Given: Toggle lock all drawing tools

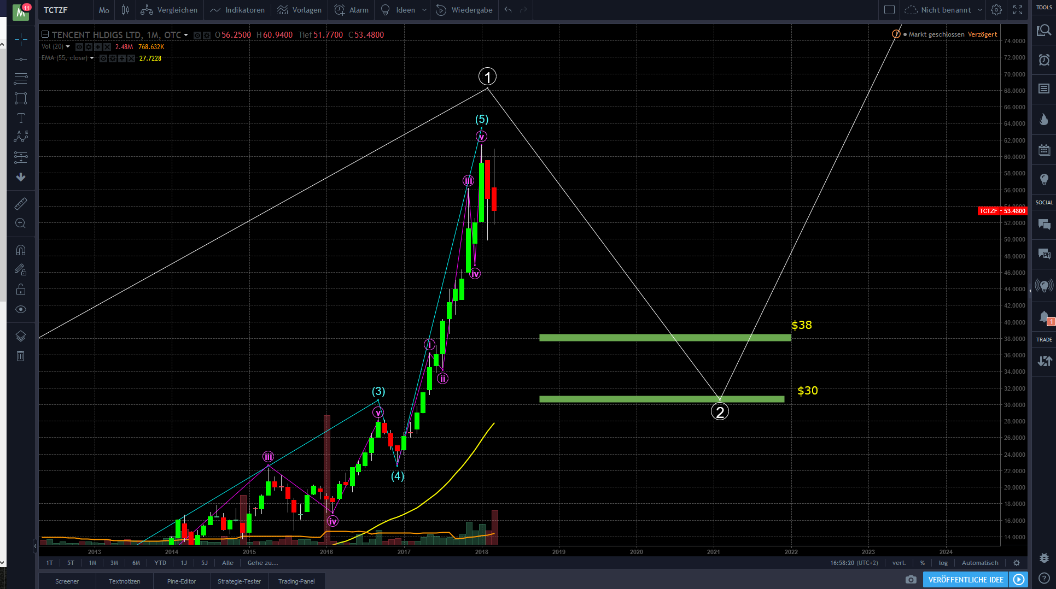Looking at the screenshot, I should pyautogui.click(x=21, y=290).
